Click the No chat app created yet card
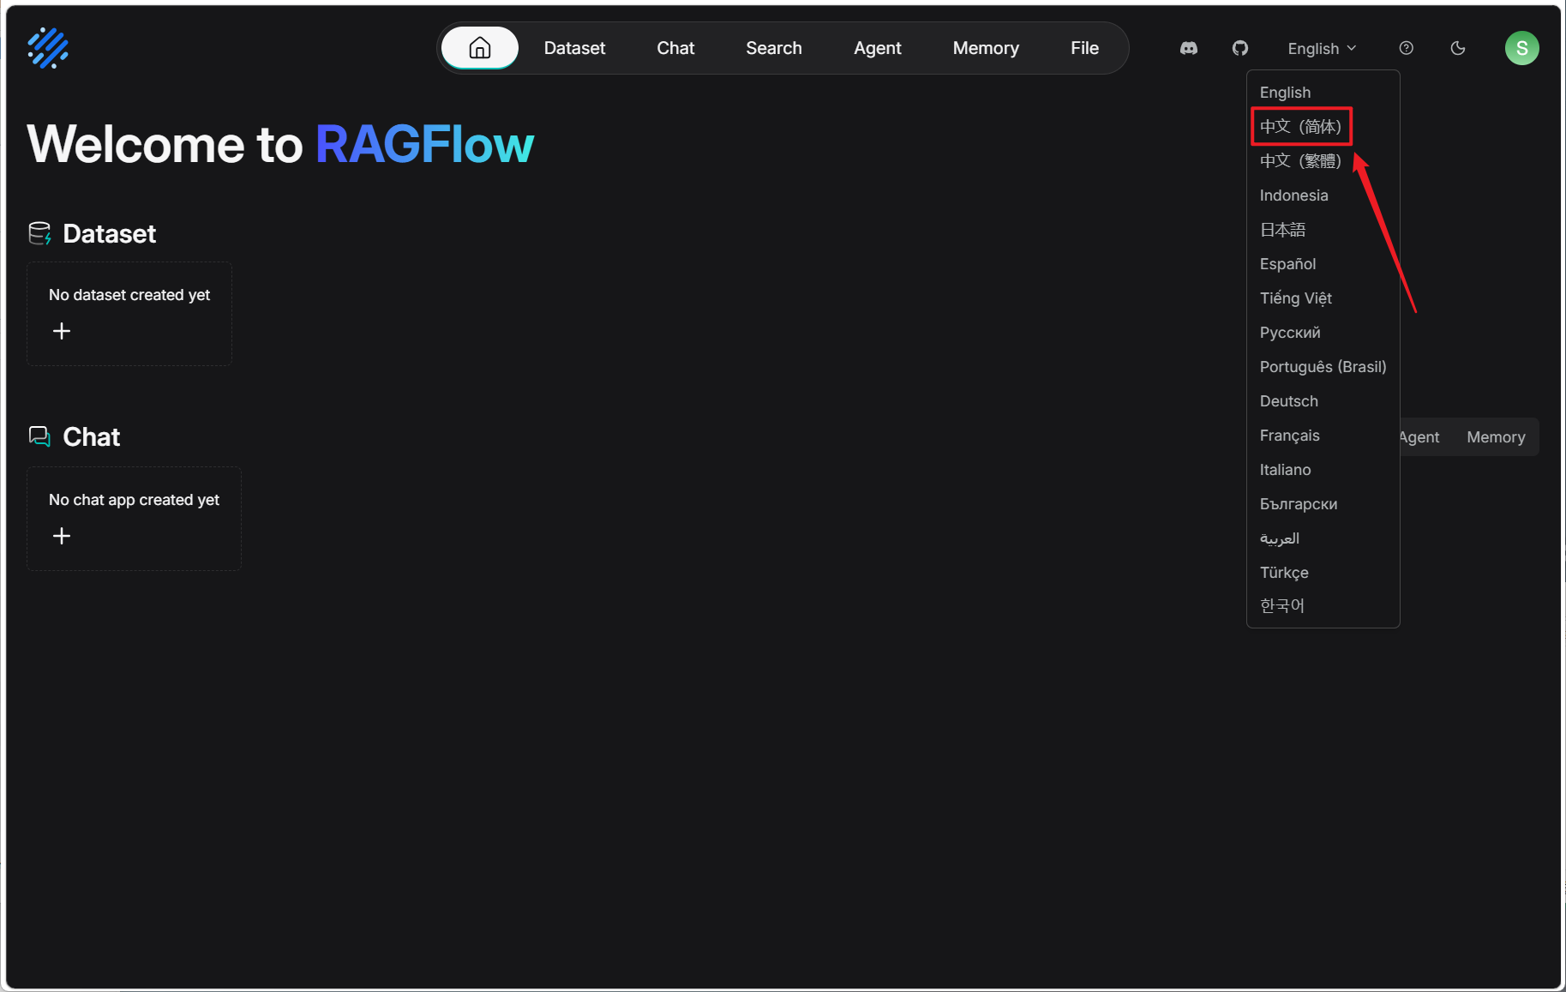The height and width of the screenshot is (992, 1566). pyautogui.click(x=134, y=519)
